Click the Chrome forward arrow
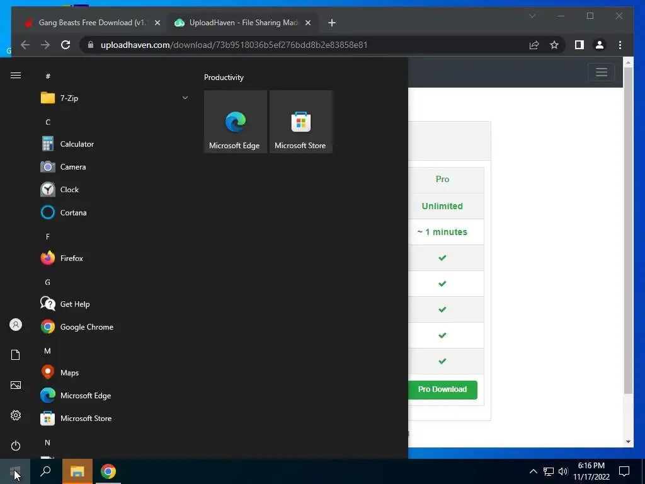 [45, 45]
